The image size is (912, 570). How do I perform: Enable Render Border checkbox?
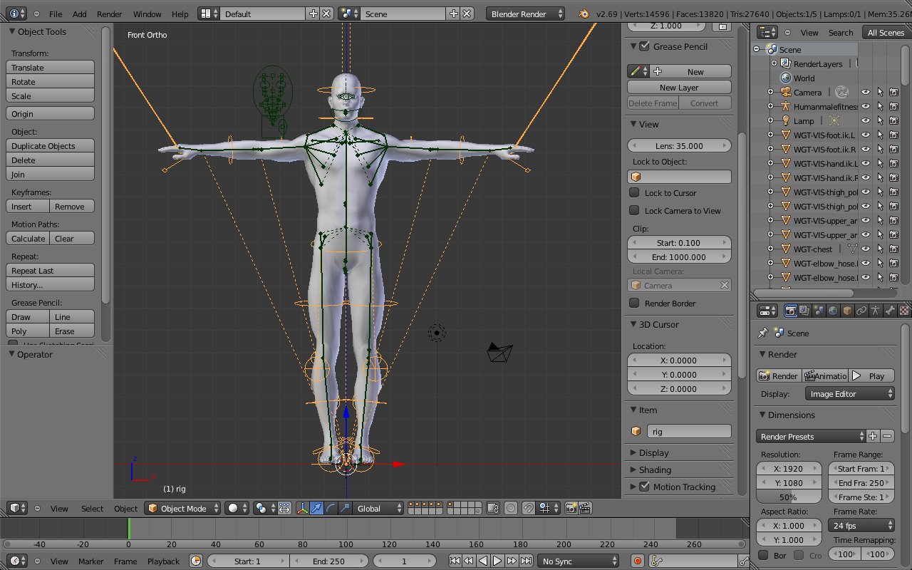tap(634, 303)
